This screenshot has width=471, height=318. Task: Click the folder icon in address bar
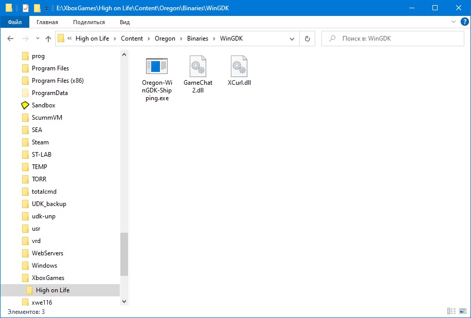tap(61, 39)
